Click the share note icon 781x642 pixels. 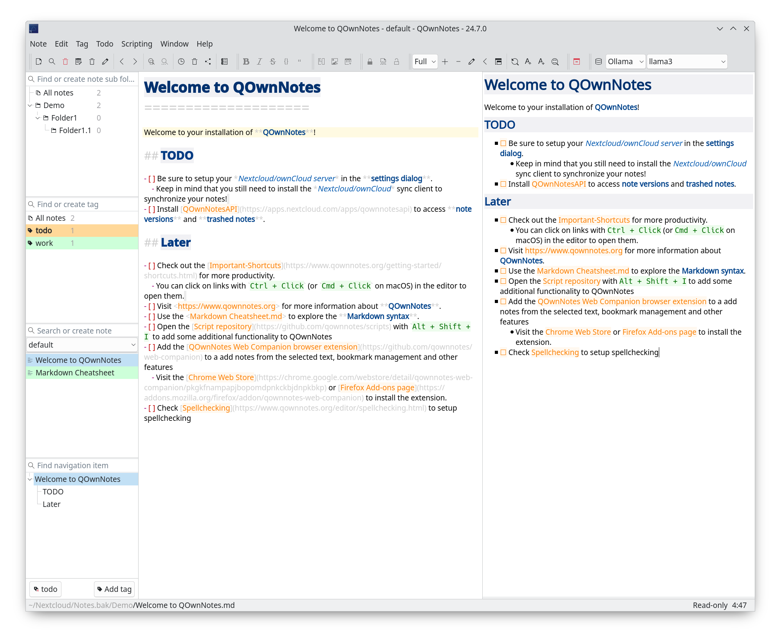208,61
